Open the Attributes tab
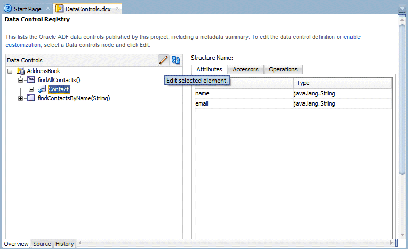 click(209, 69)
